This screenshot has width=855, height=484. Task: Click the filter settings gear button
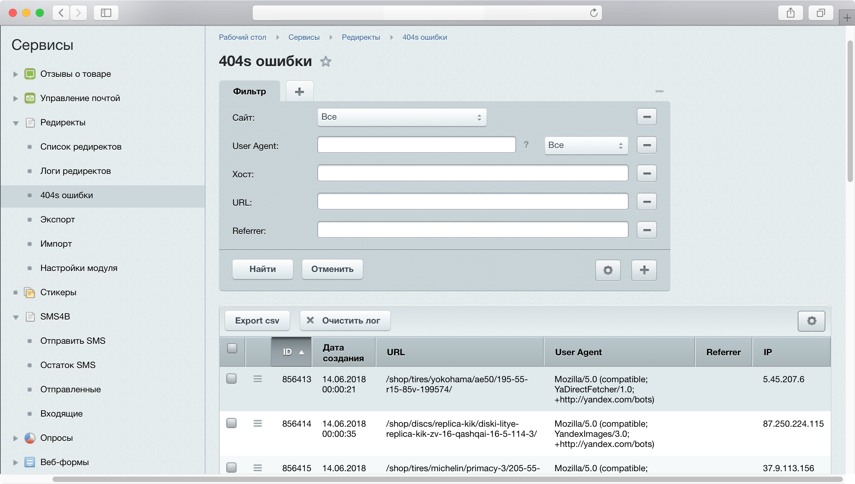pos(608,270)
